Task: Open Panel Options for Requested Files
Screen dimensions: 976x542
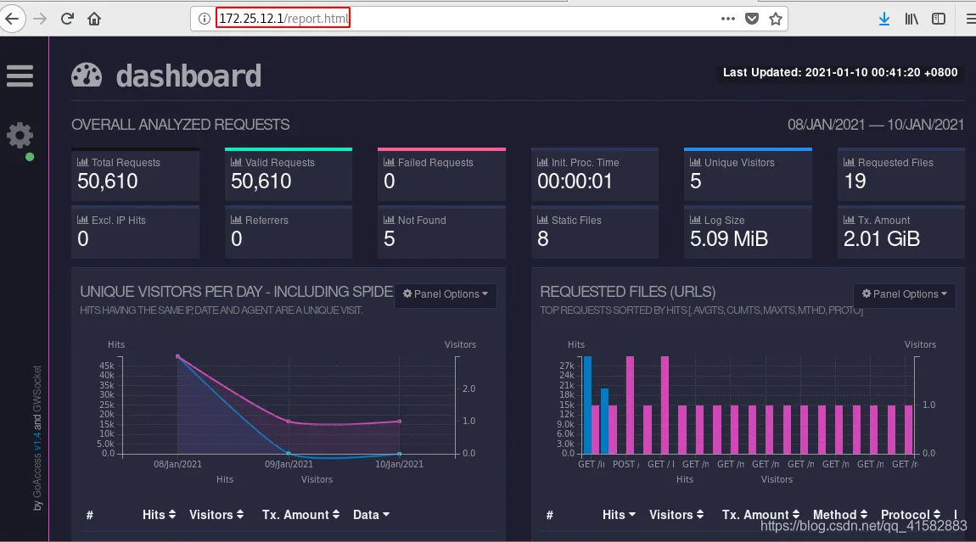Action: (x=905, y=294)
